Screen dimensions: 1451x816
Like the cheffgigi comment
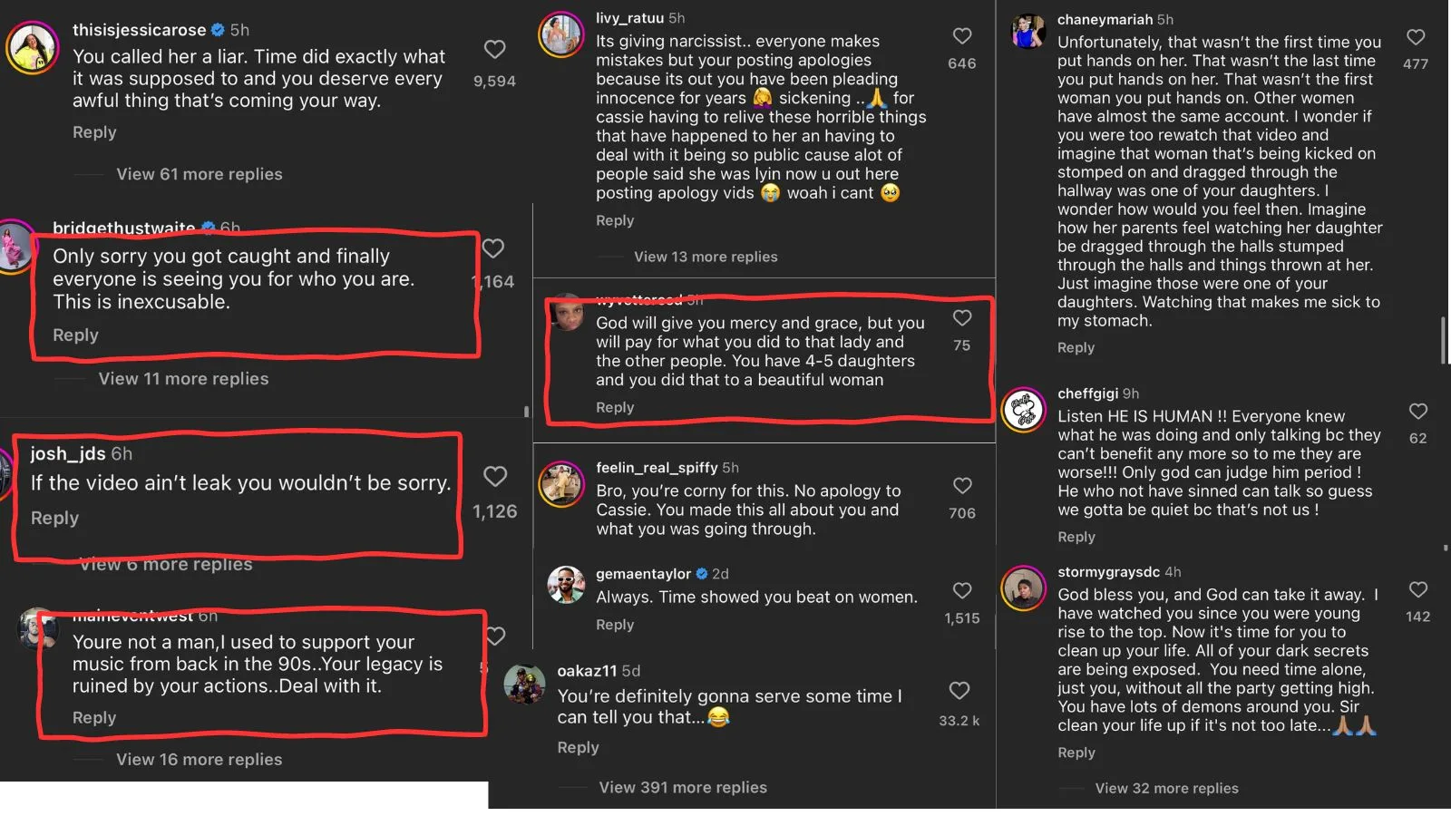[1418, 412]
